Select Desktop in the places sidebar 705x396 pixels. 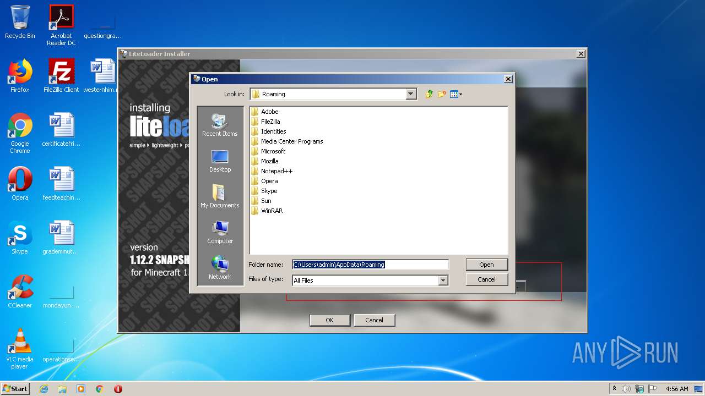(220, 161)
